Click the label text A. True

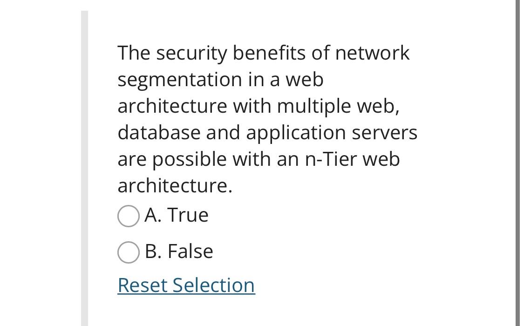coord(177,215)
